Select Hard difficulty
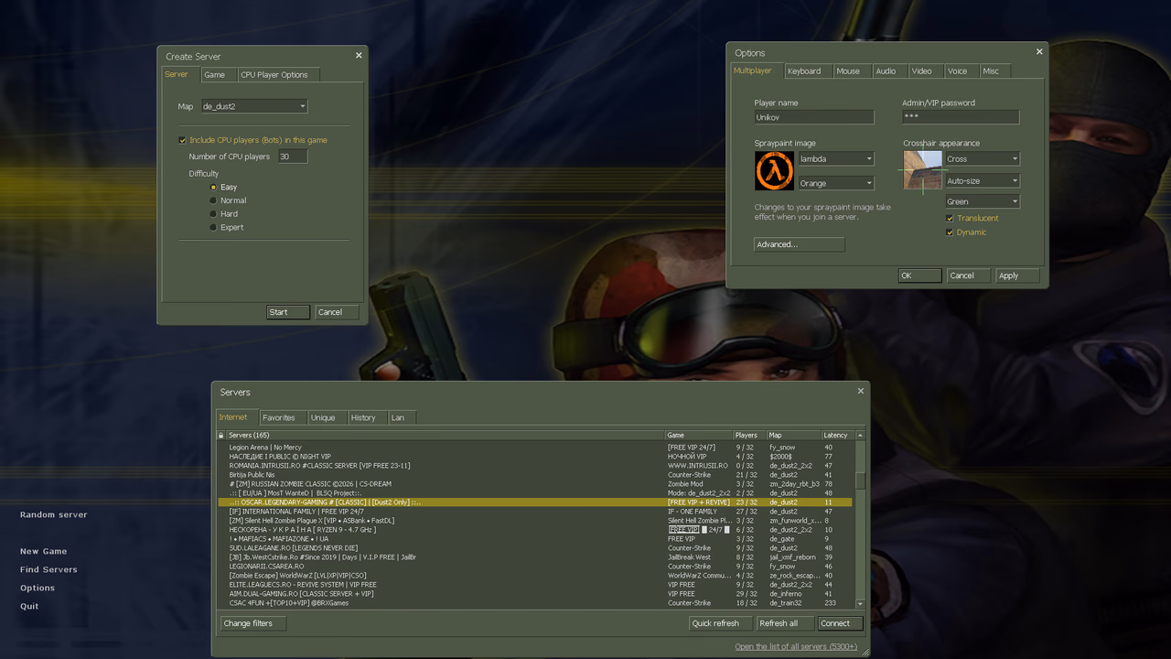The height and width of the screenshot is (659, 1171). point(213,214)
